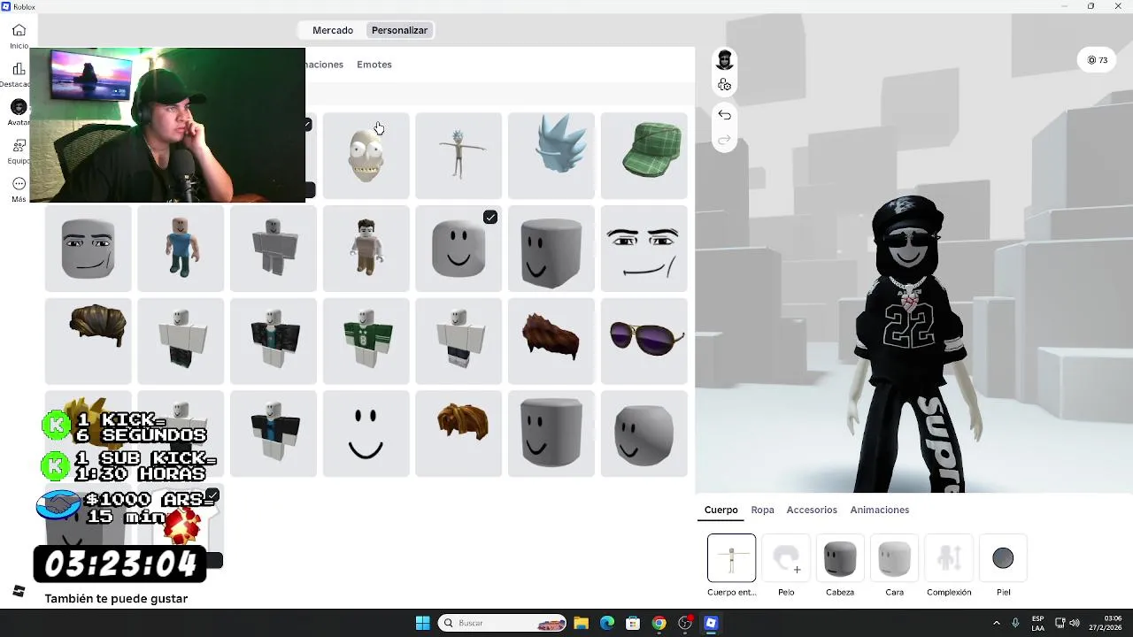
Task: Equip the thick eyebrows smirk face
Action: pyautogui.click(x=644, y=249)
